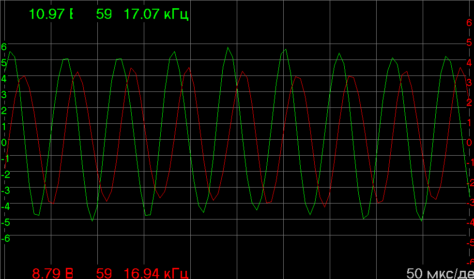Select the green axis label -3
The image size is (474, 279).
click(5, 190)
